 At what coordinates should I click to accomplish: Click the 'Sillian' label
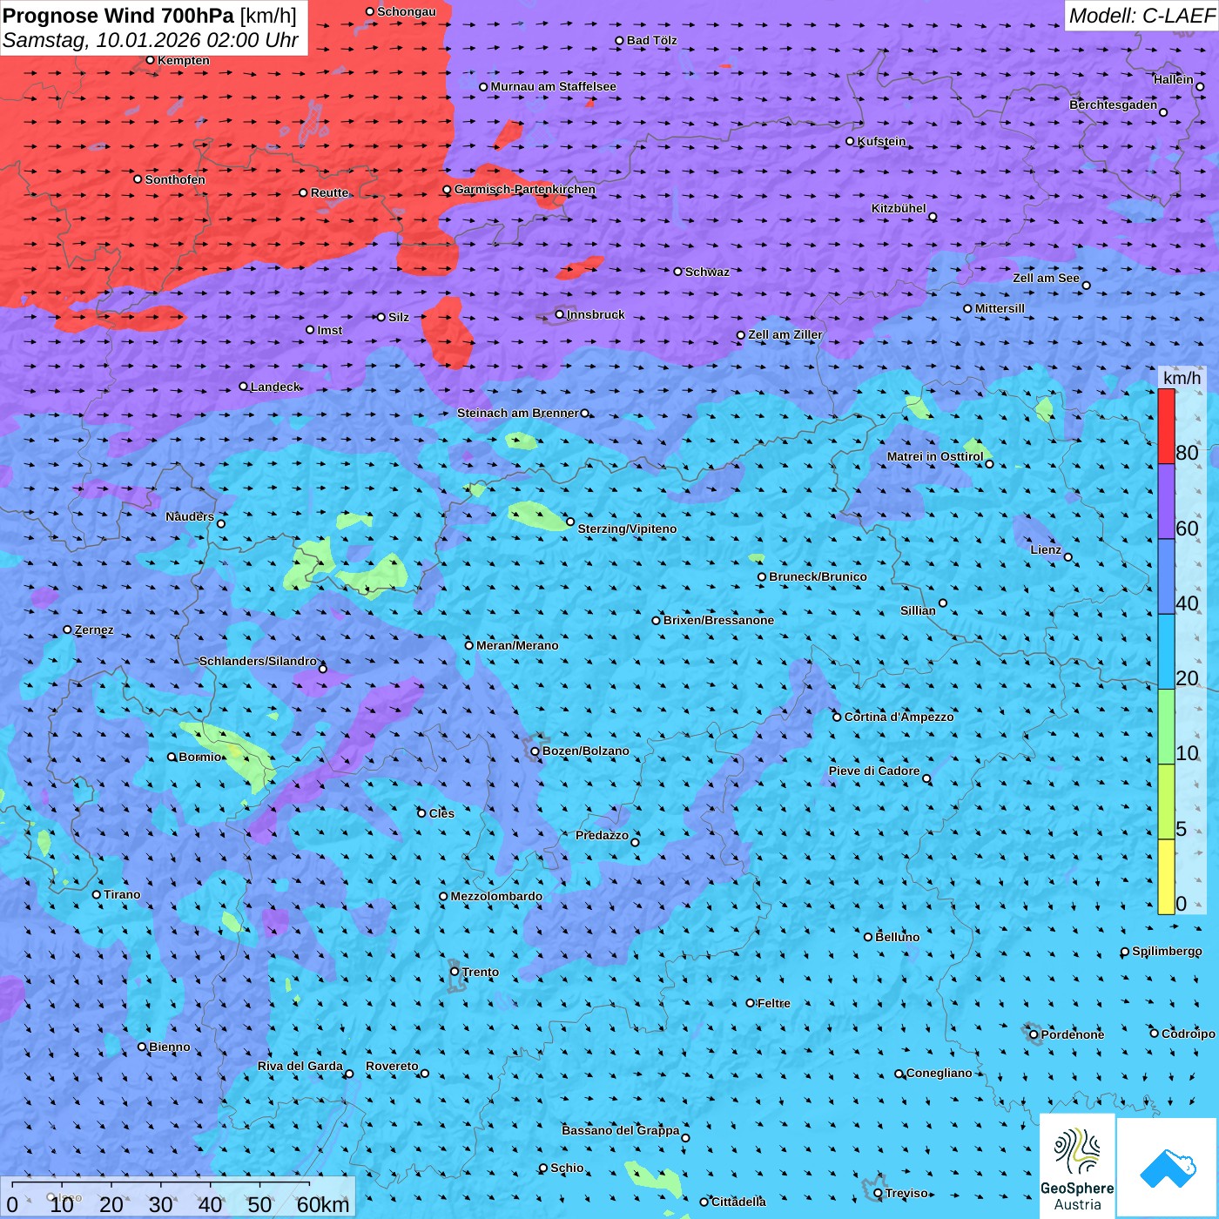(918, 610)
